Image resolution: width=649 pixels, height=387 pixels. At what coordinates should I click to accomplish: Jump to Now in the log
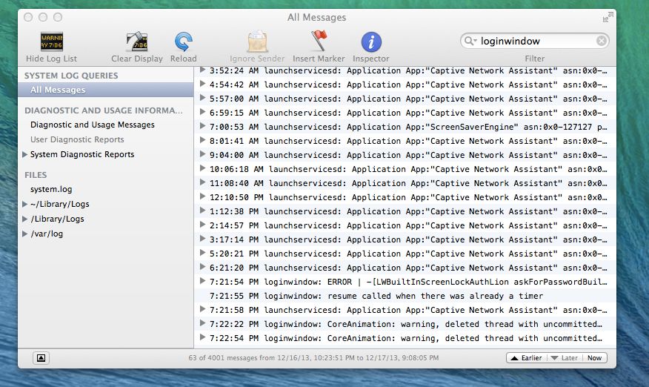coord(594,358)
